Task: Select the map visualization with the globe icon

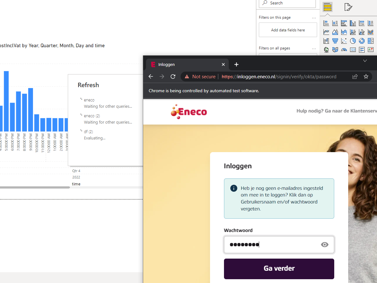Action: click(x=326, y=49)
